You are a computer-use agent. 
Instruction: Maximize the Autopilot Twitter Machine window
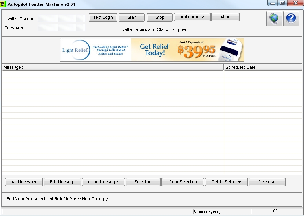point(282,3)
